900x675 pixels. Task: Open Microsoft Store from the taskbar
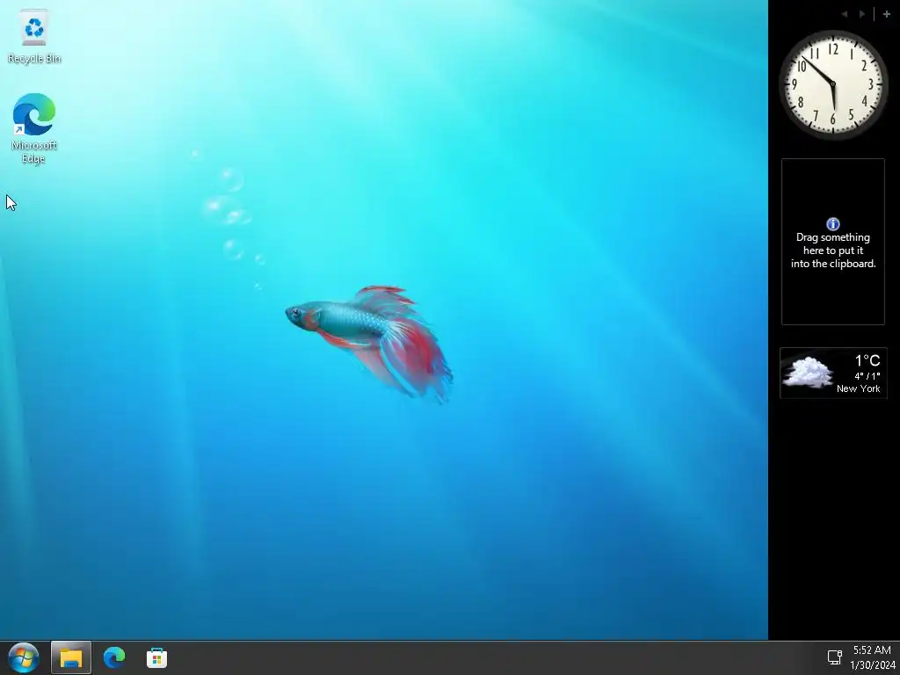(x=156, y=657)
